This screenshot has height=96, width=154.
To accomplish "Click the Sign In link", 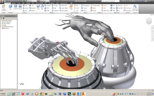I will click(x=133, y=1).
